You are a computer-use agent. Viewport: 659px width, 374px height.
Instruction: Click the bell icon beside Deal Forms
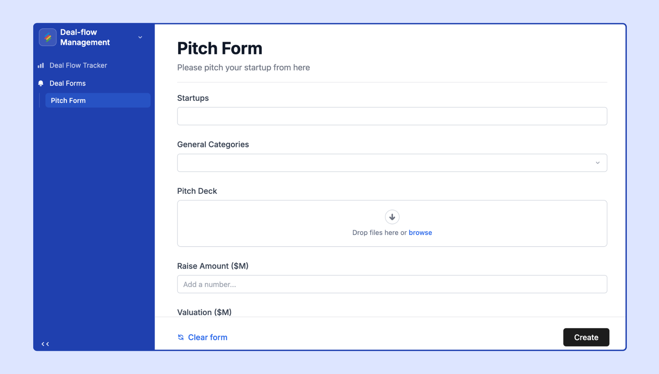(41, 83)
